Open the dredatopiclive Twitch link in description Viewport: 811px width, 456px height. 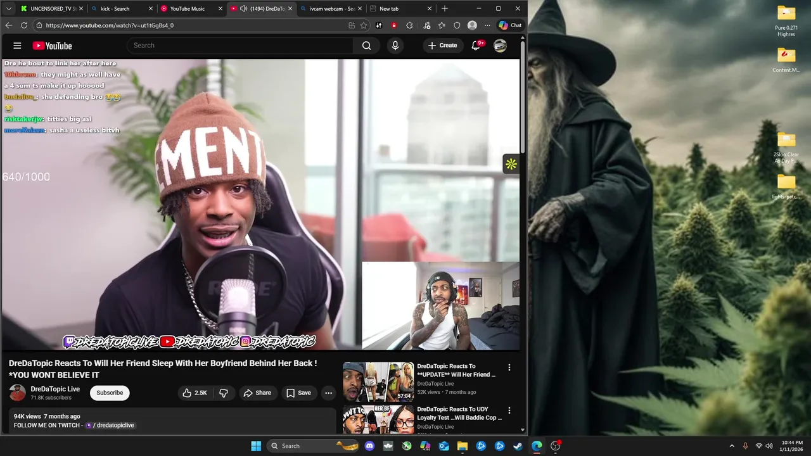point(110,425)
